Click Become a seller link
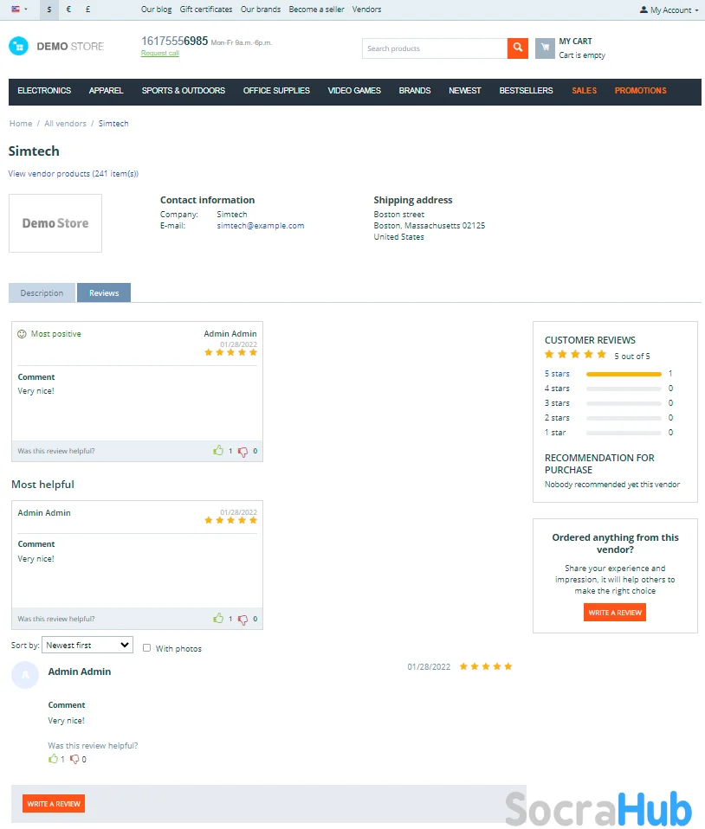This screenshot has height=829, width=705. (x=316, y=10)
